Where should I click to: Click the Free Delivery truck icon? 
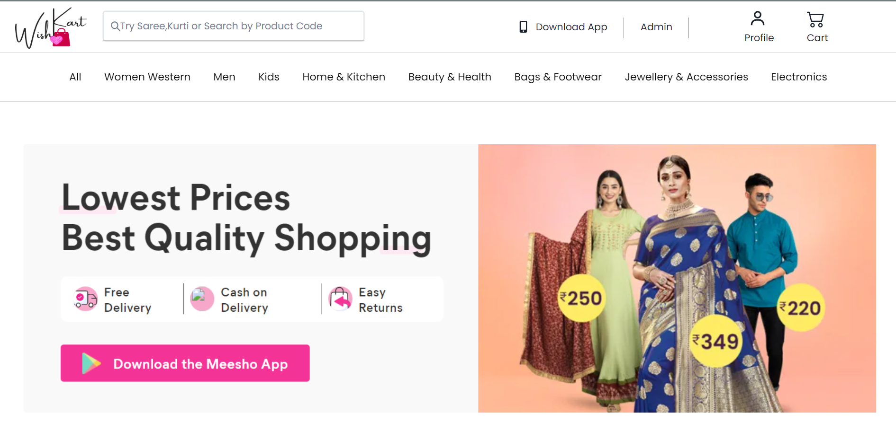tap(85, 299)
